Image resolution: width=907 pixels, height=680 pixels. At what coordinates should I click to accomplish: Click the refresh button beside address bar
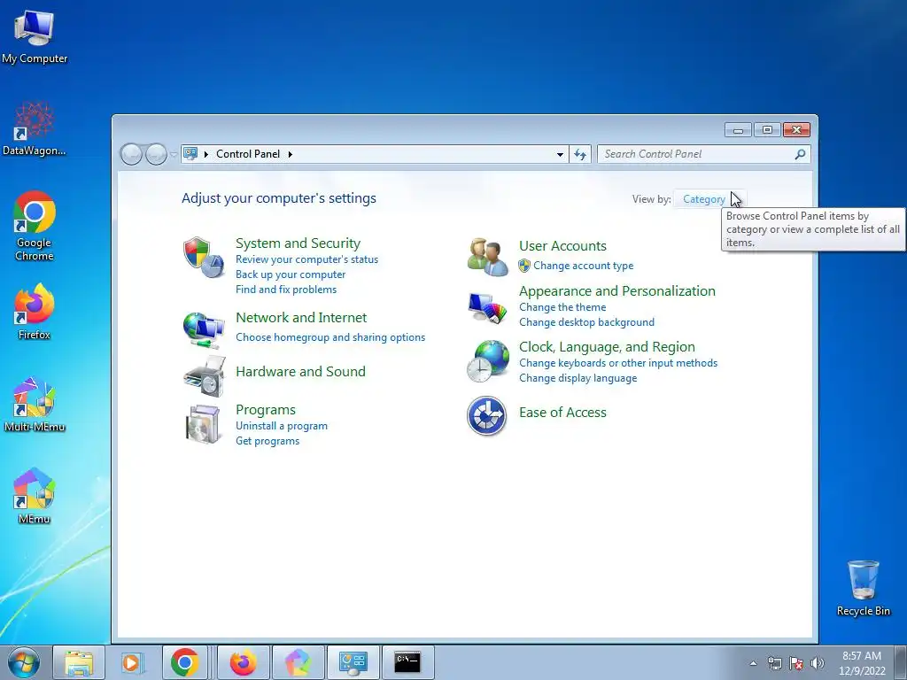[580, 154]
